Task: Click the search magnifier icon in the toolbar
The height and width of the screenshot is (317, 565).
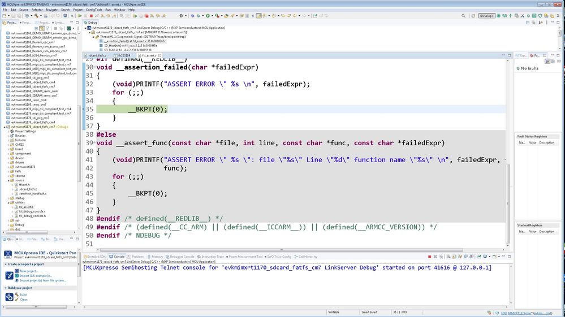Action: coord(463,16)
